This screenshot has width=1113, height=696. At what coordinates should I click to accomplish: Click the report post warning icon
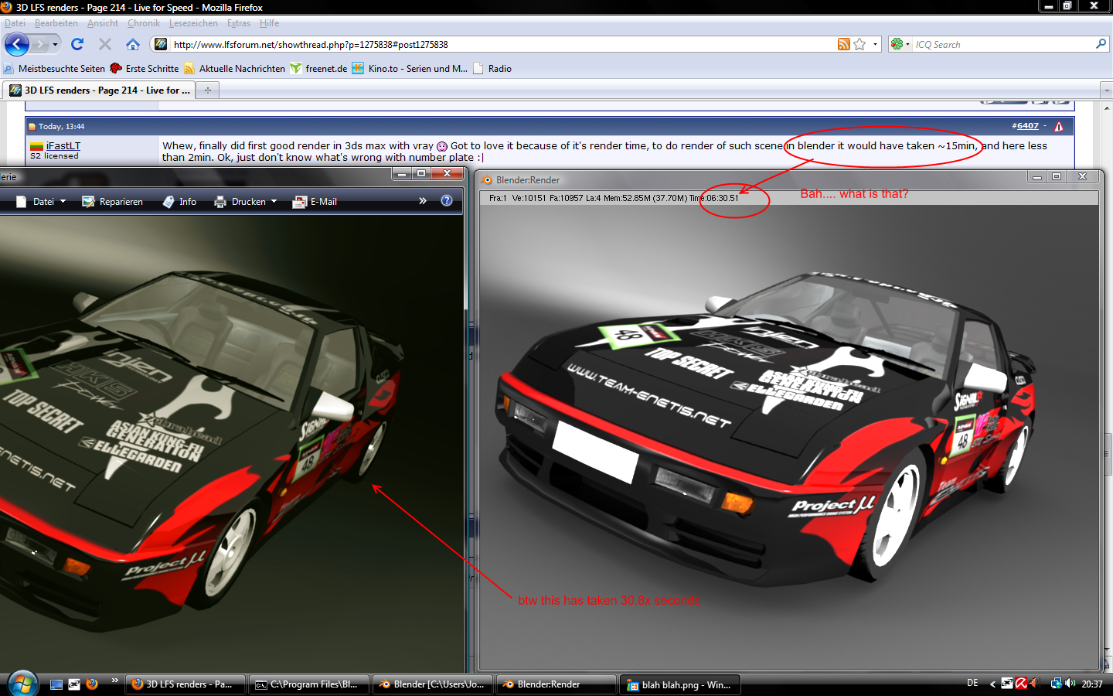(x=1058, y=126)
